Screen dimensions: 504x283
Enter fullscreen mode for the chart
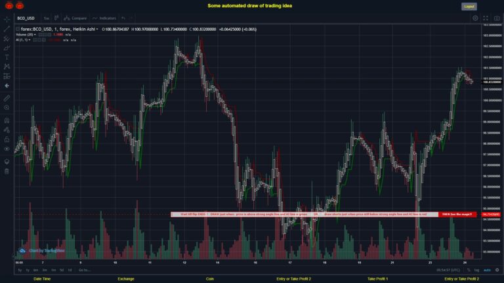pyautogui.click(x=486, y=18)
